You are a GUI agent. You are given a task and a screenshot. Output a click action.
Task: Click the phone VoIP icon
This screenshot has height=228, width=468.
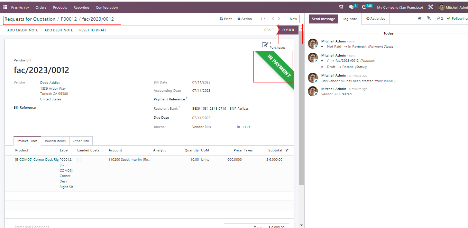[x=341, y=7]
